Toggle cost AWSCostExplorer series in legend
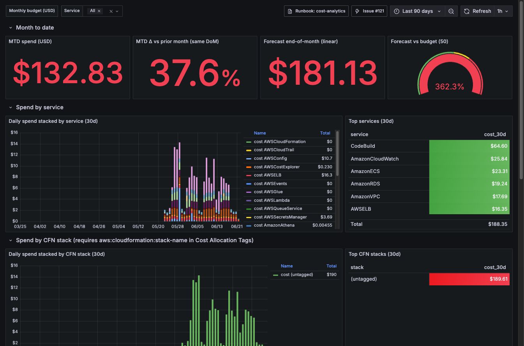Screen dimensions: 524x346 tap(277, 167)
